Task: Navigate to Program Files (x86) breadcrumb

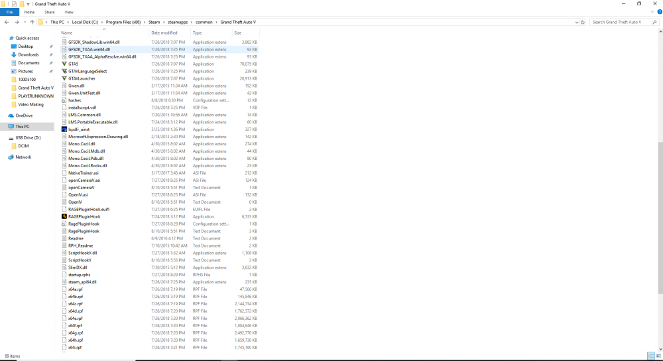Action: pos(123,22)
